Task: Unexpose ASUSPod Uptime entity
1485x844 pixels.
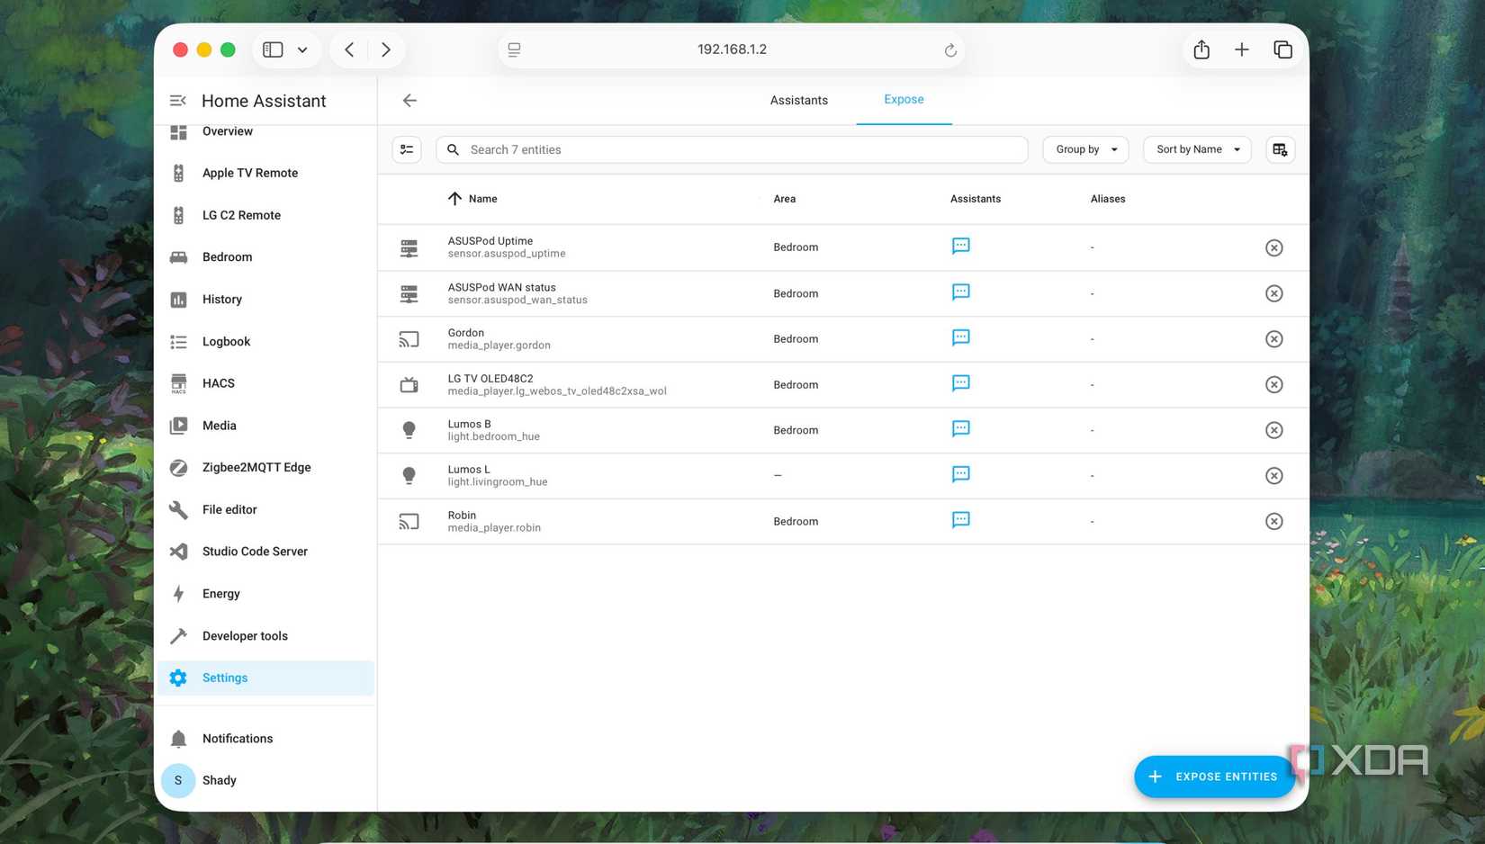Action: coord(1273,247)
